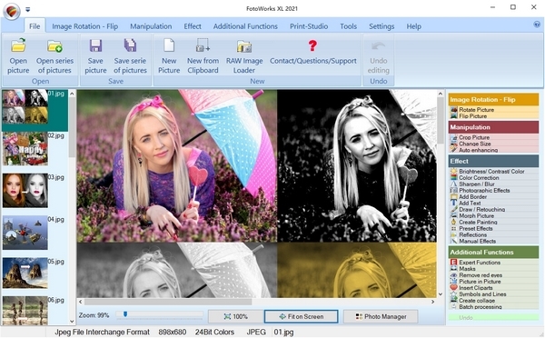The height and width of the screenshot is (338, 545).
Task: Switch to Image Rotation - Flip tab
Action: tap(84, 26)
